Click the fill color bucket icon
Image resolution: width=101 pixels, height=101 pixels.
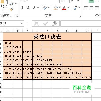point(56,8)
